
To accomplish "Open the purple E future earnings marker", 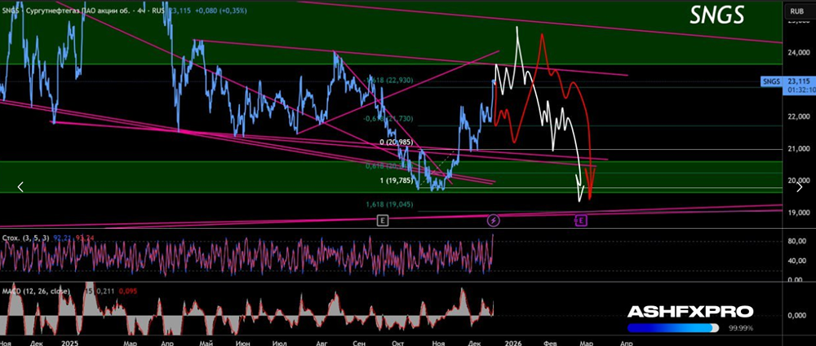I will point(582,221).
